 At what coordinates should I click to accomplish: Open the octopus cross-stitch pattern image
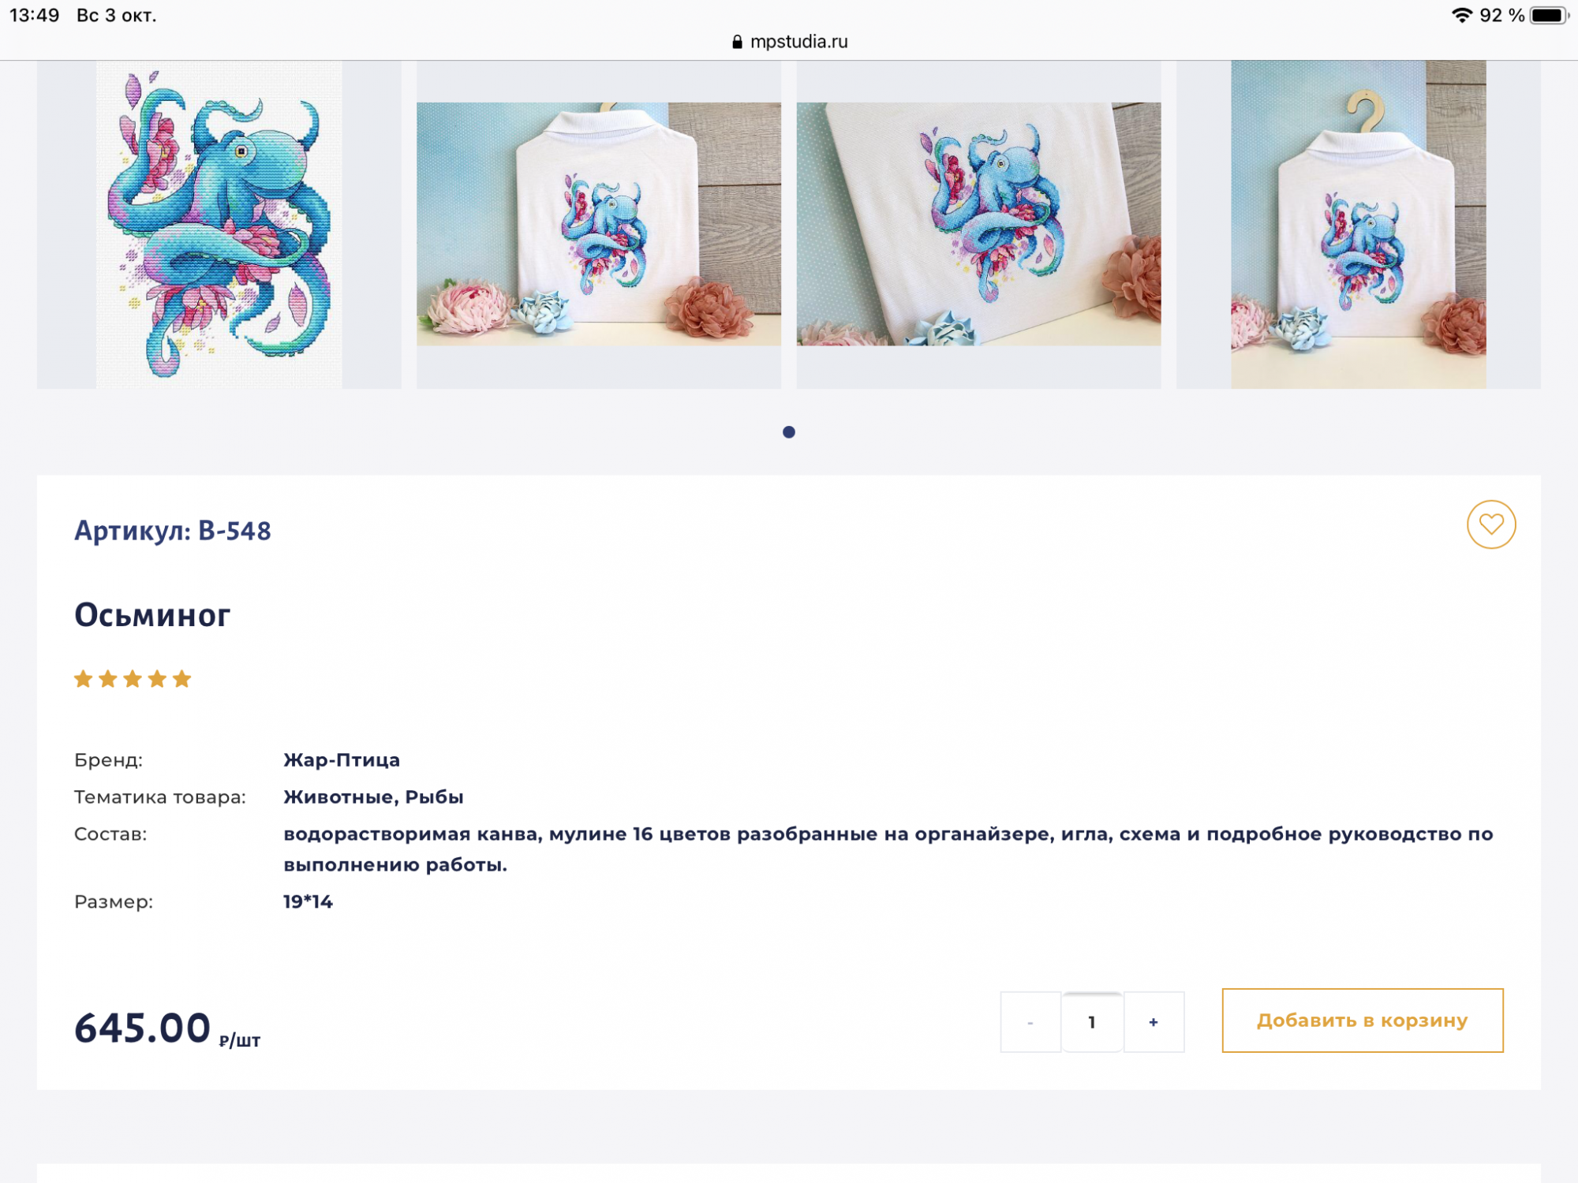[x=219, y=225]
